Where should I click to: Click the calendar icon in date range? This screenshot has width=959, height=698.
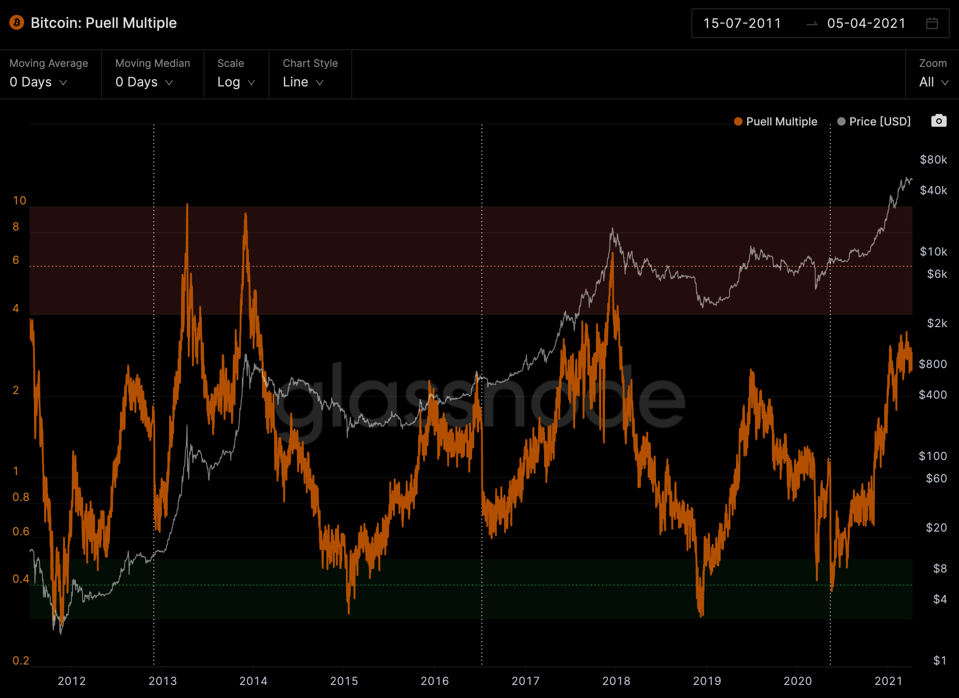(x=932, y=23)
